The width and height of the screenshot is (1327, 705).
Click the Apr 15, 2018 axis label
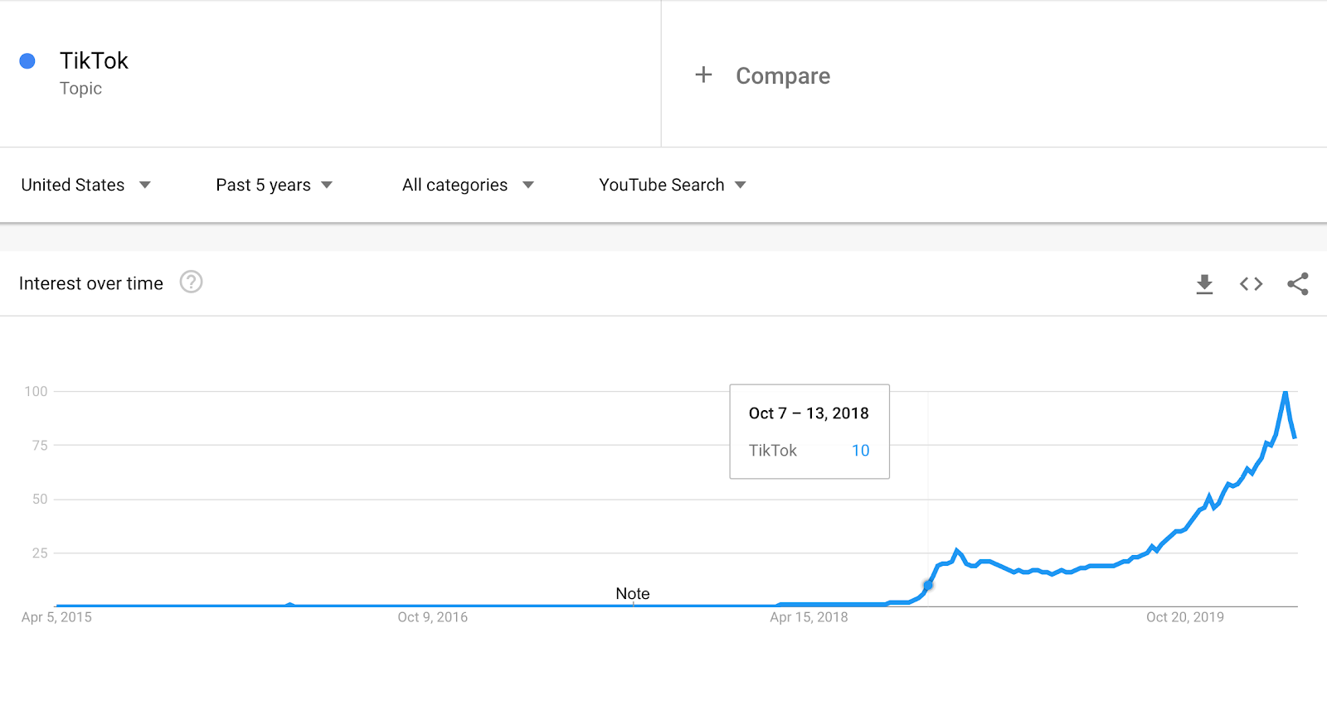[x=809, y=617]
